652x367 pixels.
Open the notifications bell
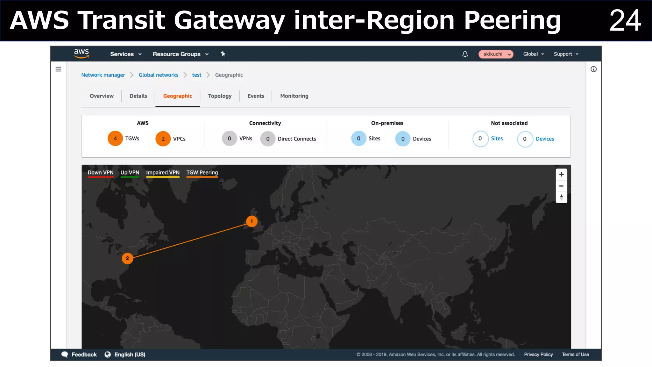click(x=465, y=54)
